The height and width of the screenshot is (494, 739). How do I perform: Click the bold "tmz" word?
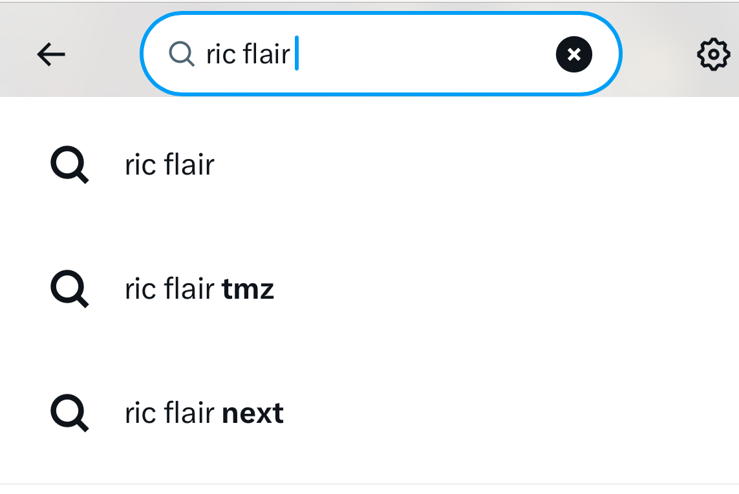pos(248,290)
